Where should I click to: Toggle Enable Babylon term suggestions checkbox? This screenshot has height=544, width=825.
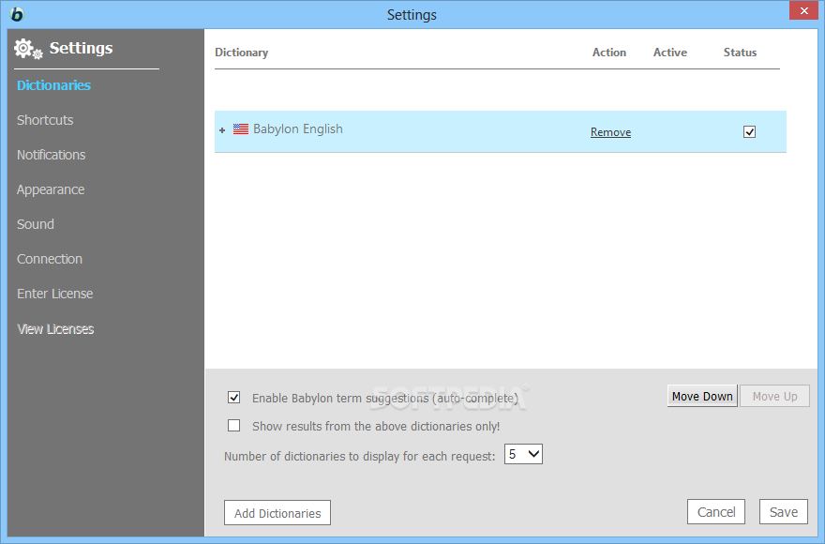pos(234,397)
